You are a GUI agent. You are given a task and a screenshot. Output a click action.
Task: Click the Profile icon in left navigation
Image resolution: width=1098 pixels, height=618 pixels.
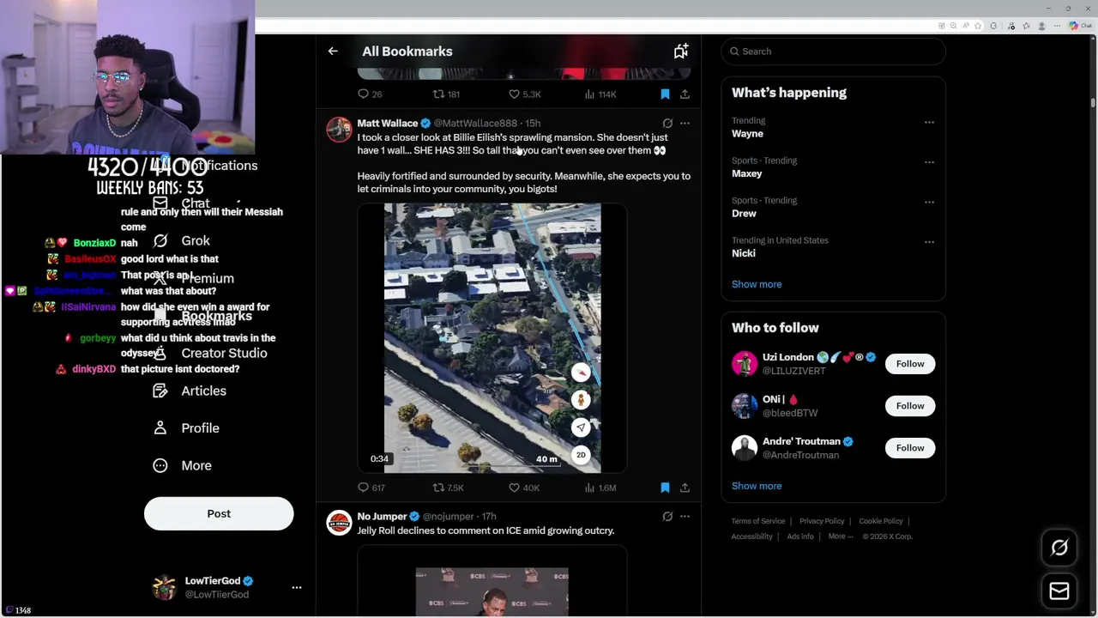(160, 428)
